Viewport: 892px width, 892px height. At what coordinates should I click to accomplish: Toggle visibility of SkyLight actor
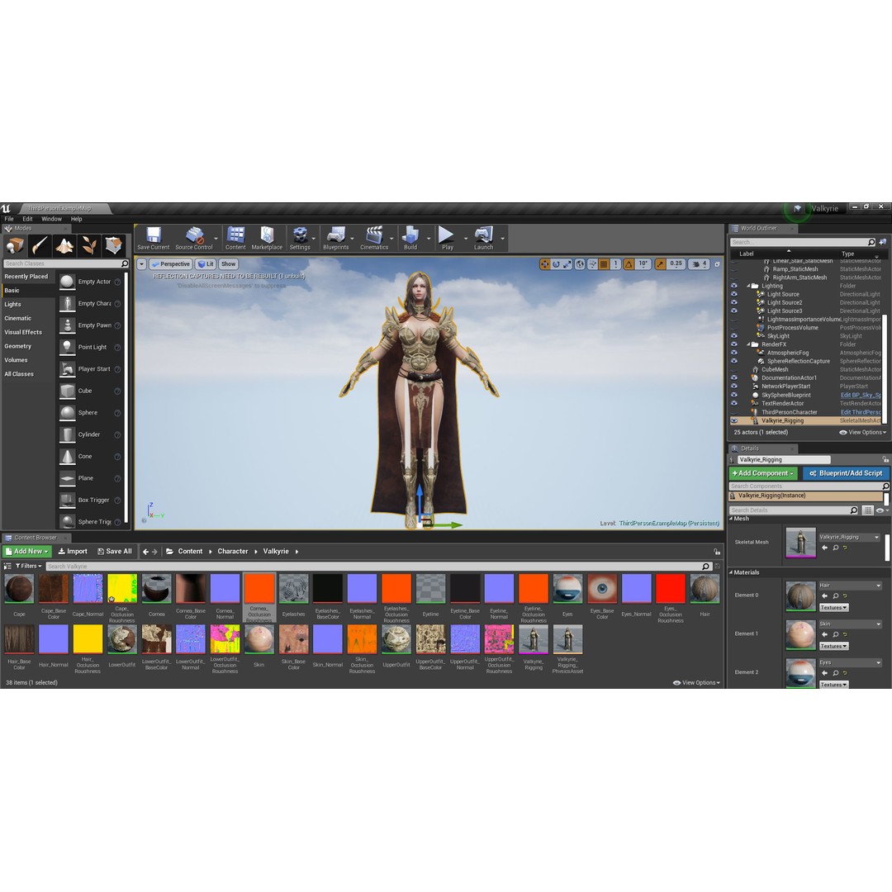tap(734, 335)
